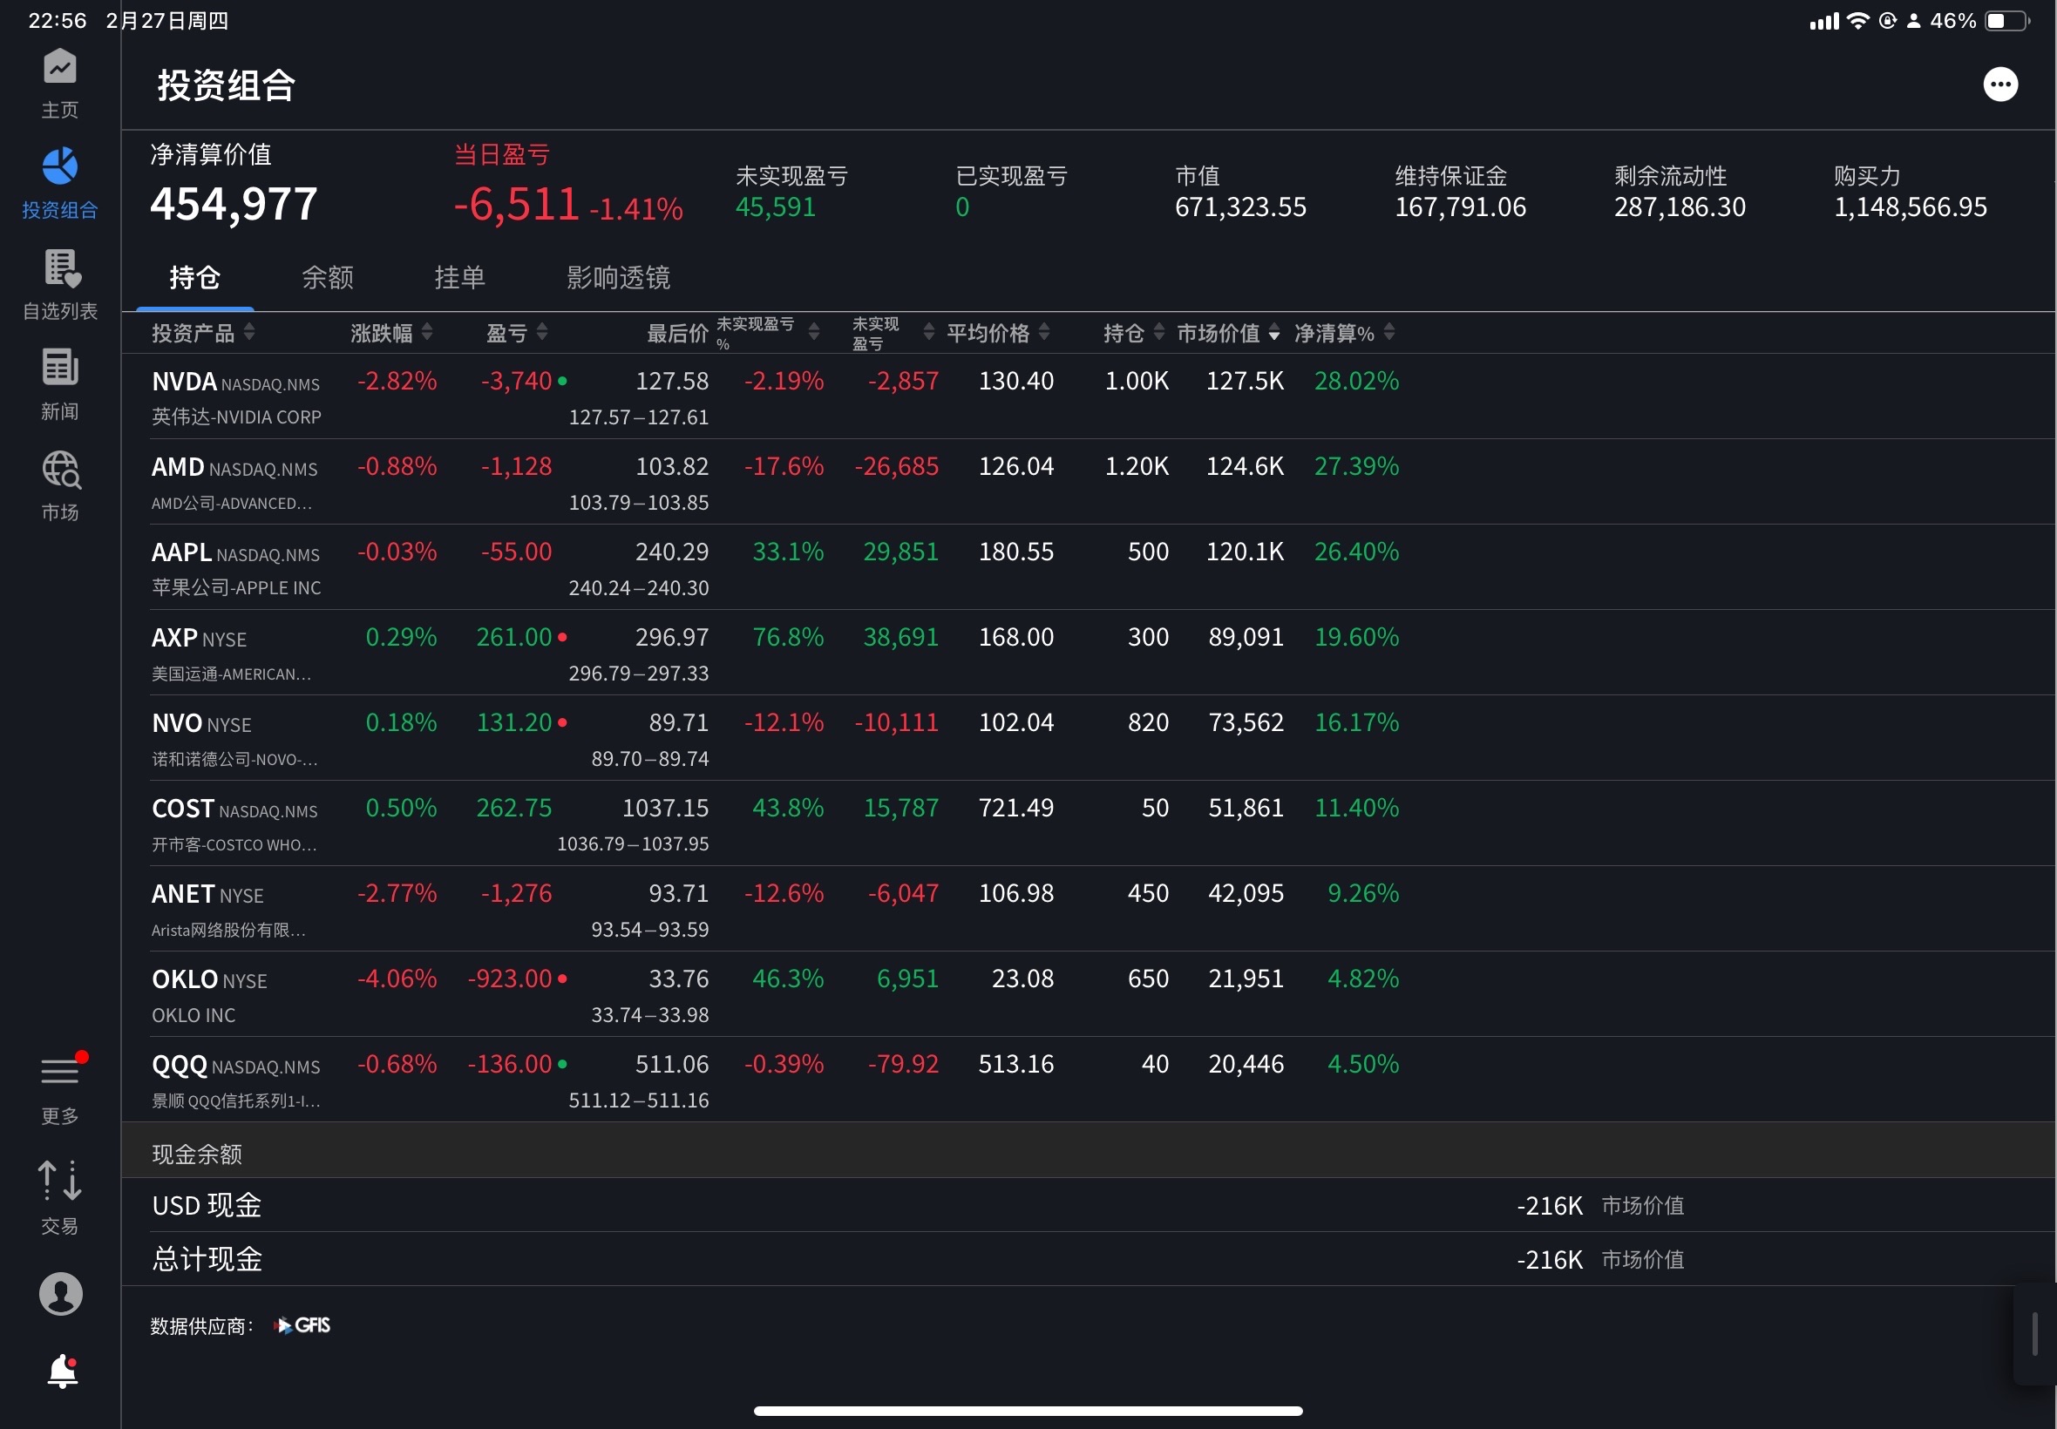
Task: Open the three-dot more options button
Action: 1999,85
